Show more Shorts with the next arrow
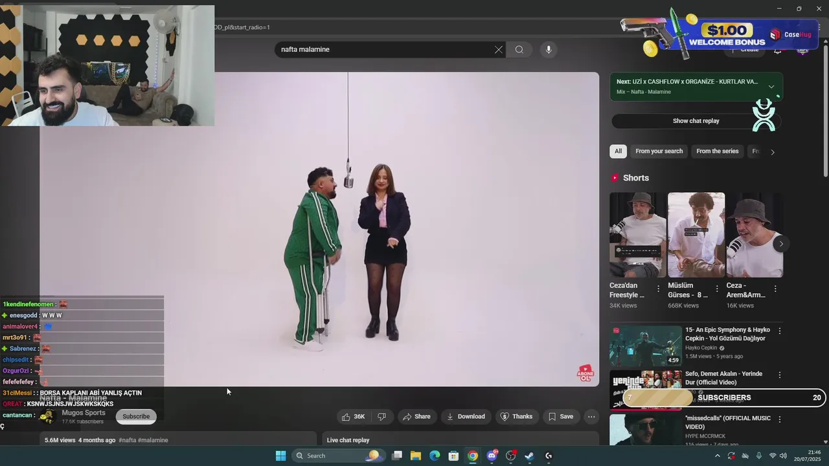Viewport: 829px width, 466px height. pos(781,244)
